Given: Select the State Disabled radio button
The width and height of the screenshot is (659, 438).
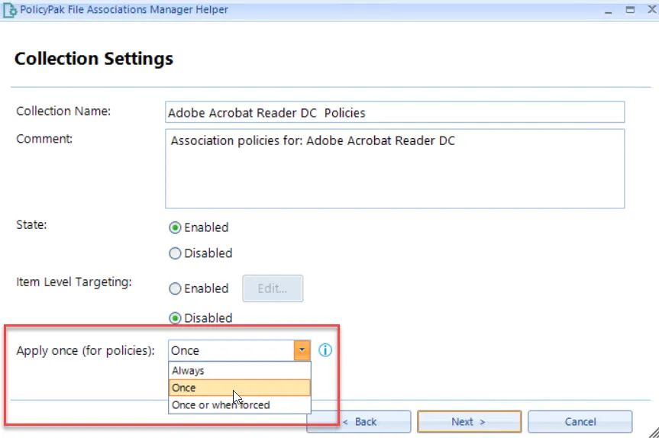Looking at the screenshot, I should click(175, 253).
